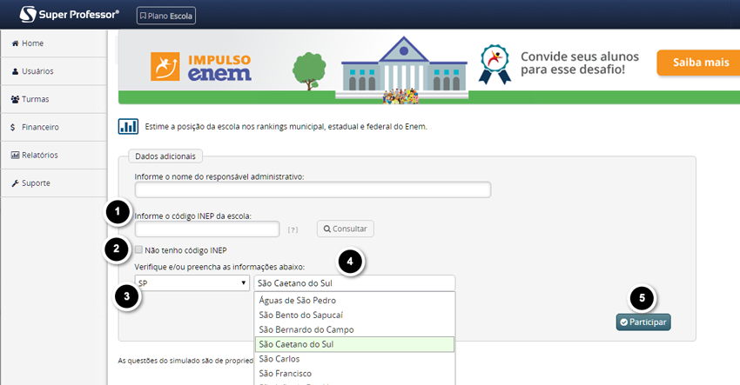The height and width of the screenshot is (385, 740).
Task: Select Águas de São Pedro from list
Action: point(354,300)
